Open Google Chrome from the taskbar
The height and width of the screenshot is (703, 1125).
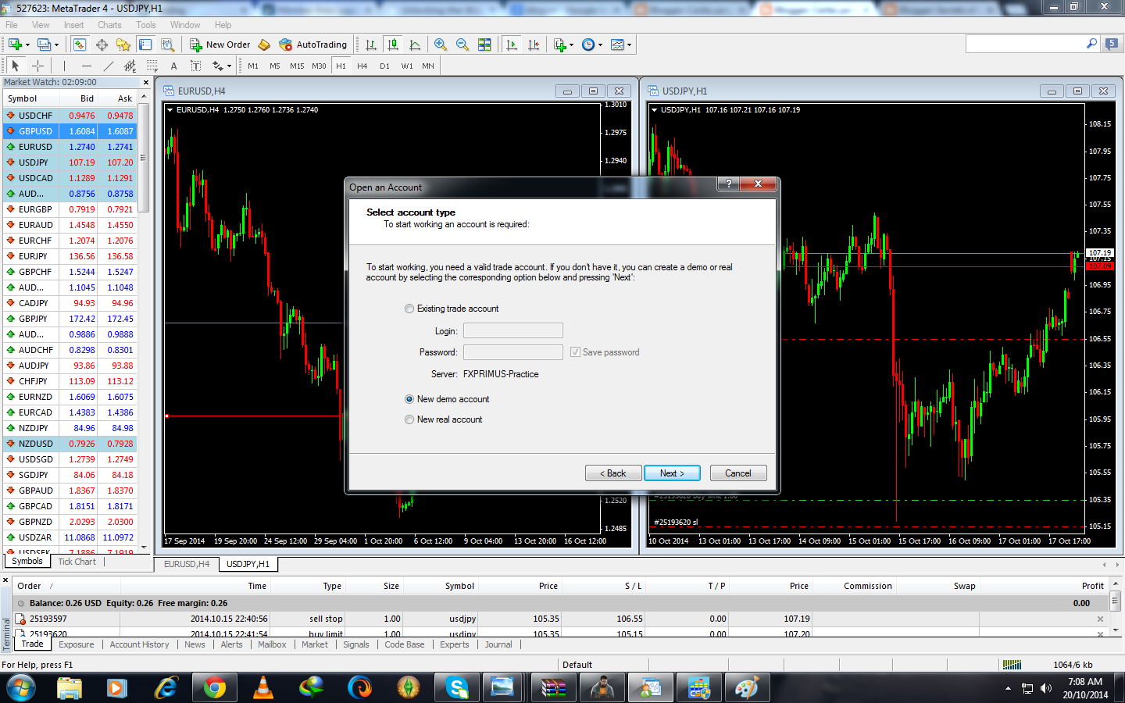[214, 688]
